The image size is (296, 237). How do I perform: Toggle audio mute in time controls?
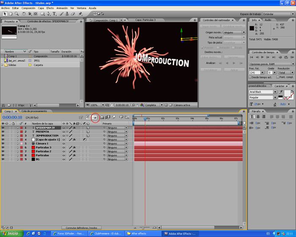pyautogui.click(x=280, y=57)
